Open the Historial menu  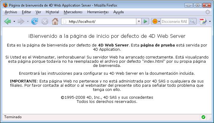[52, 12]
